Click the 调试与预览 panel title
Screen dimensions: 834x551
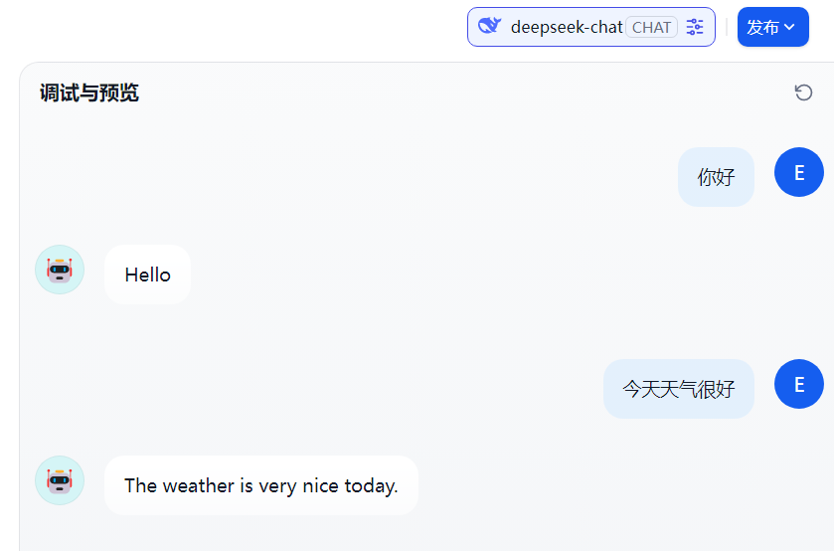pos(89,93)
